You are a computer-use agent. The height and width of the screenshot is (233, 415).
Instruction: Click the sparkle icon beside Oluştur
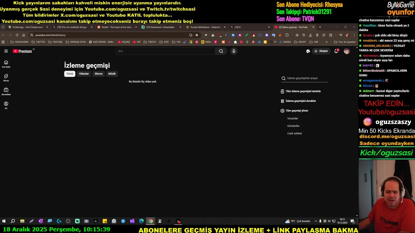coord(308,51)
